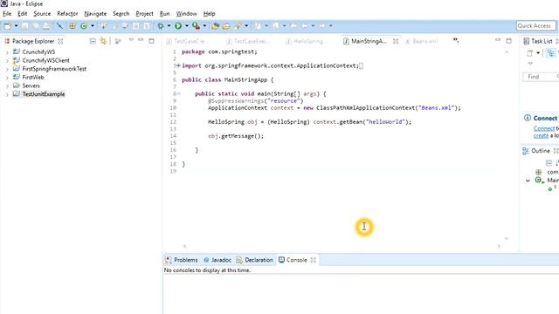Click the Print toolbar icon

point(46,26)
